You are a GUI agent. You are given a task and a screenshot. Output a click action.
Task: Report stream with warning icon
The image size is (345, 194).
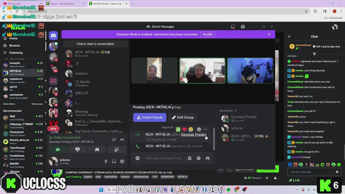coord(275,178)
